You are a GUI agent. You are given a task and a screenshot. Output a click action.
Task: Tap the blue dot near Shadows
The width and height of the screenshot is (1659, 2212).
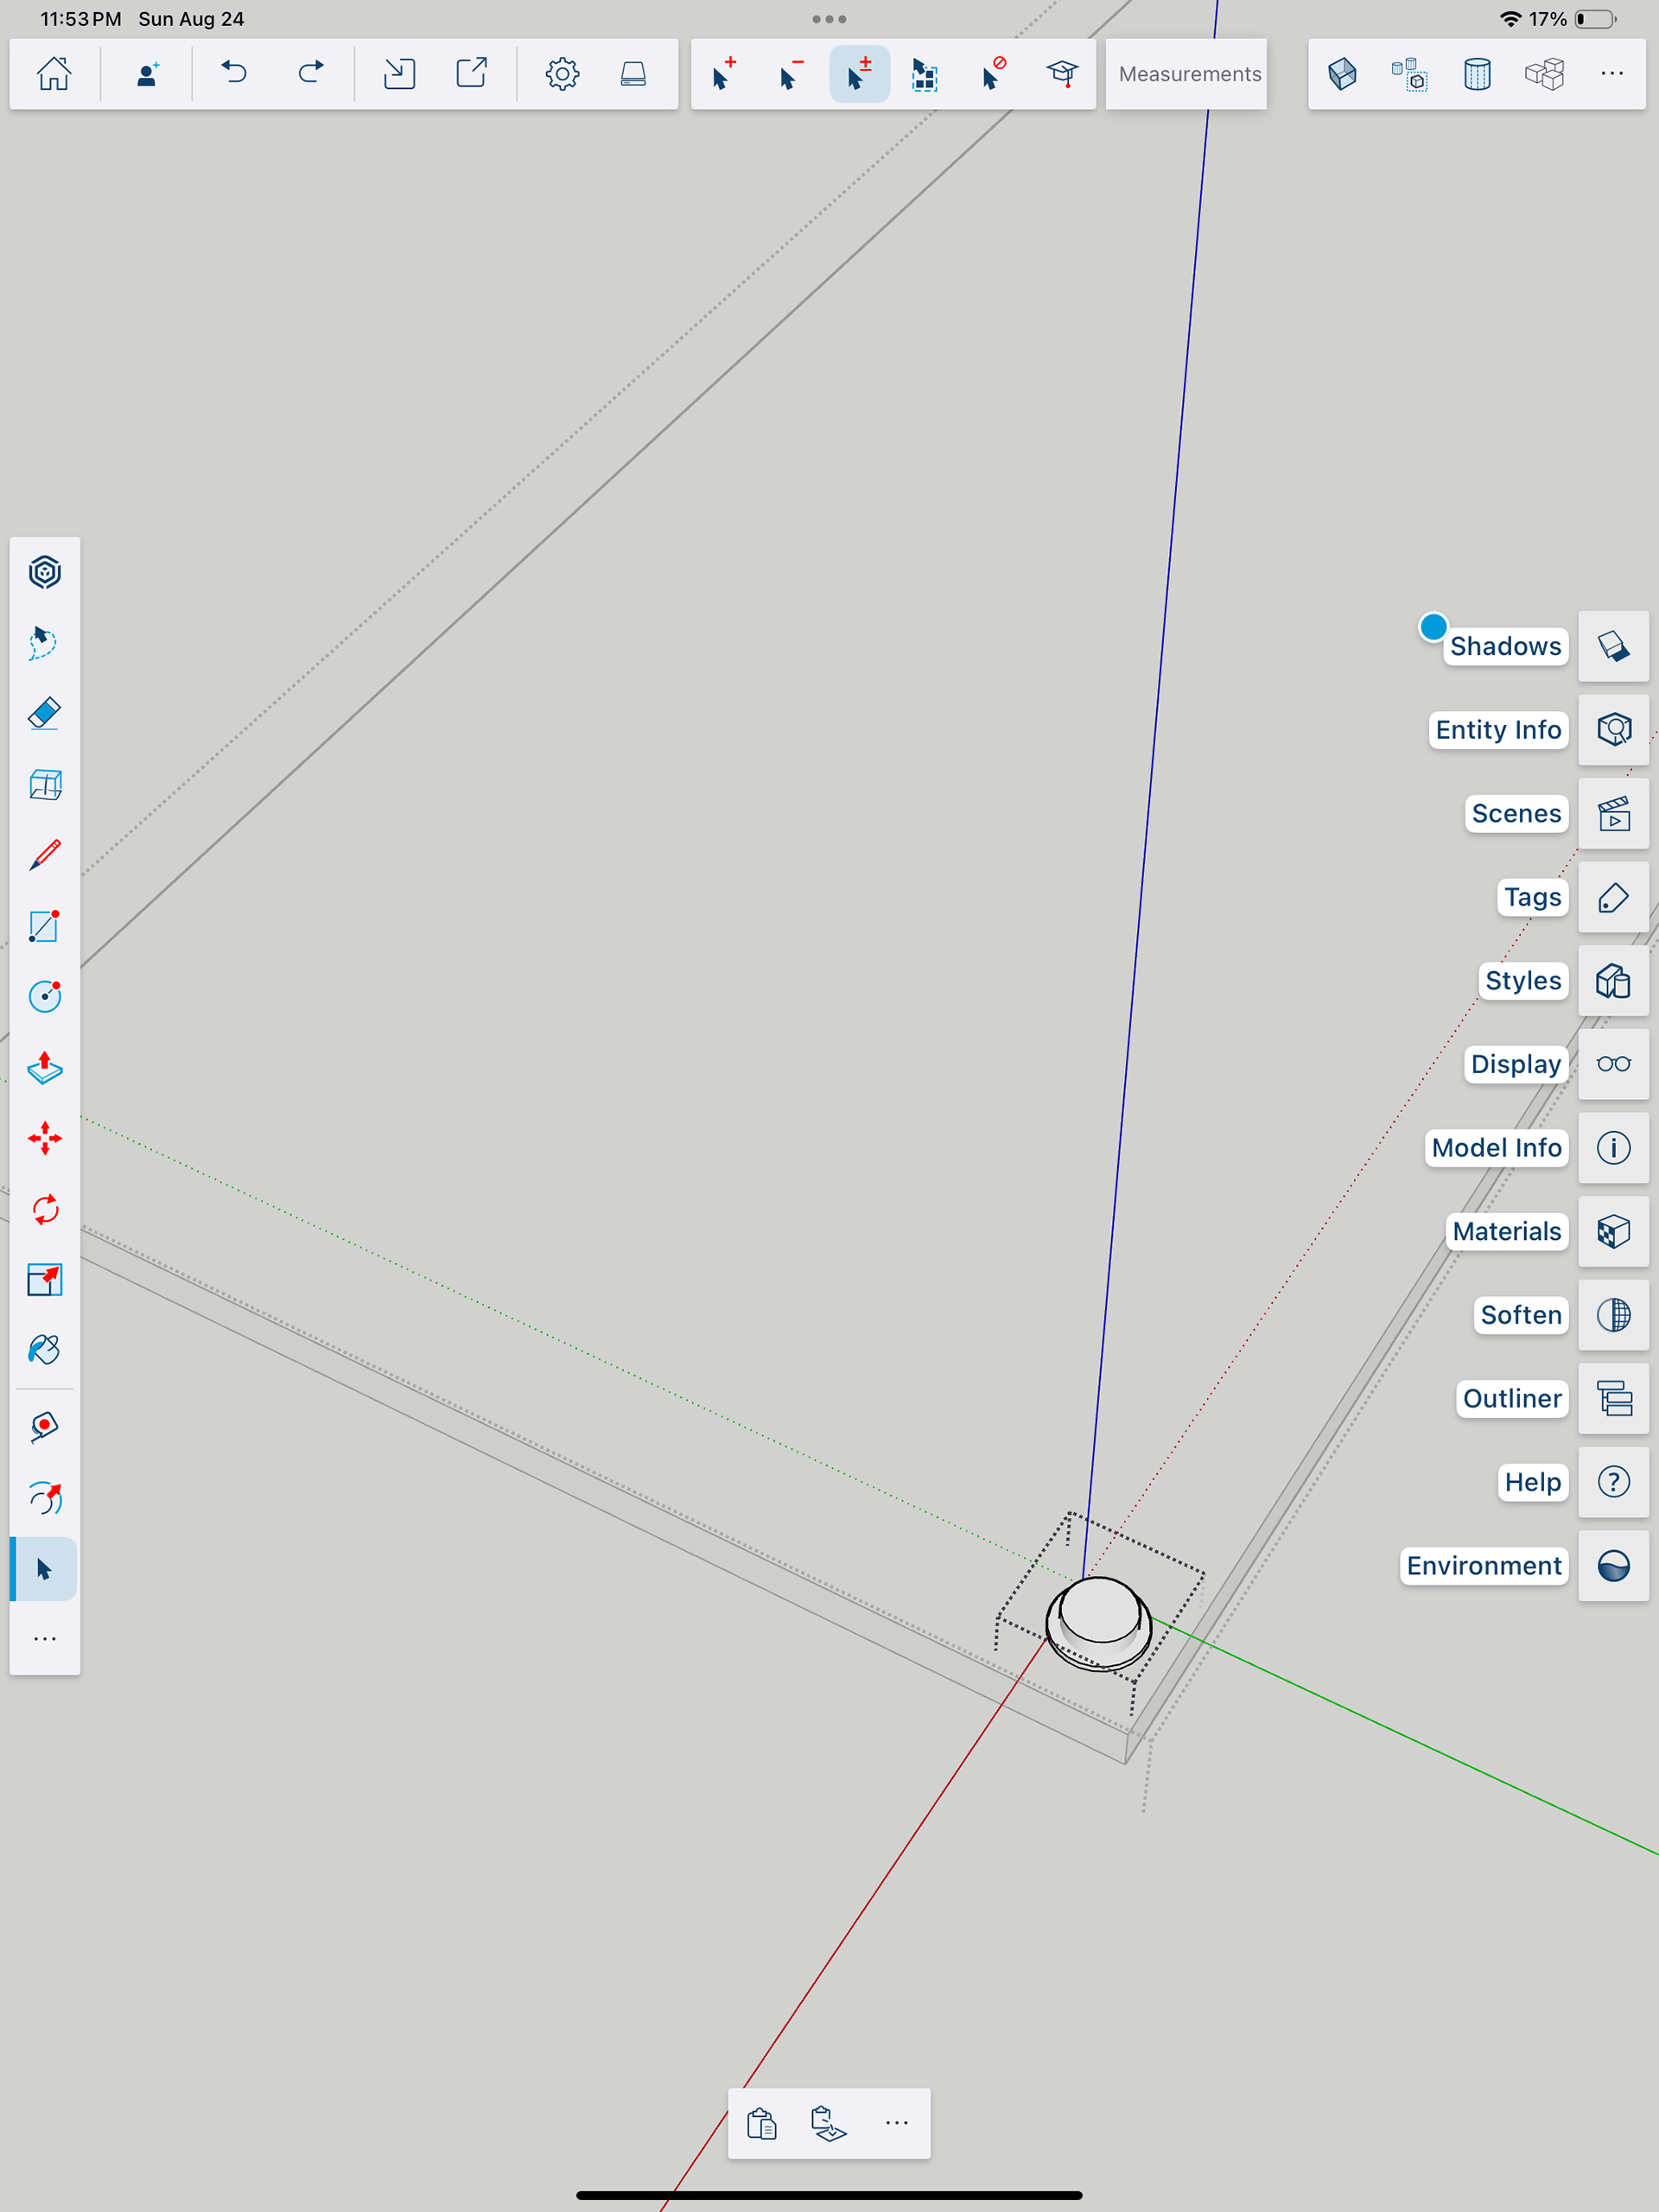point(1433,627)
